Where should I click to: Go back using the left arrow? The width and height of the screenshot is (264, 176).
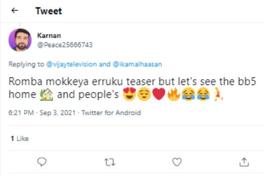pyautogui.click(x=15, y=11)
